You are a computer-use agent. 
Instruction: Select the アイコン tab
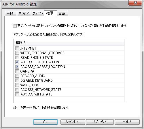[x=38, y=13]
